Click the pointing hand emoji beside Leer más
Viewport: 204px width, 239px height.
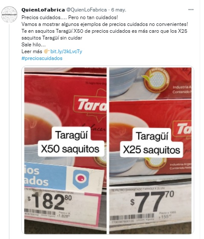tap(47, 51)
